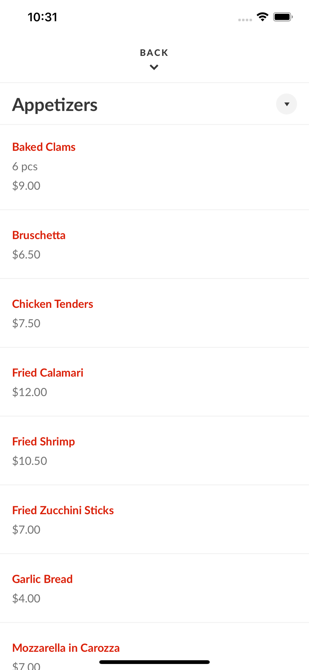This screenshot has height=670, width=309.
Task: Tap Fried Zucchini Sticks
Action: (63, 510)
